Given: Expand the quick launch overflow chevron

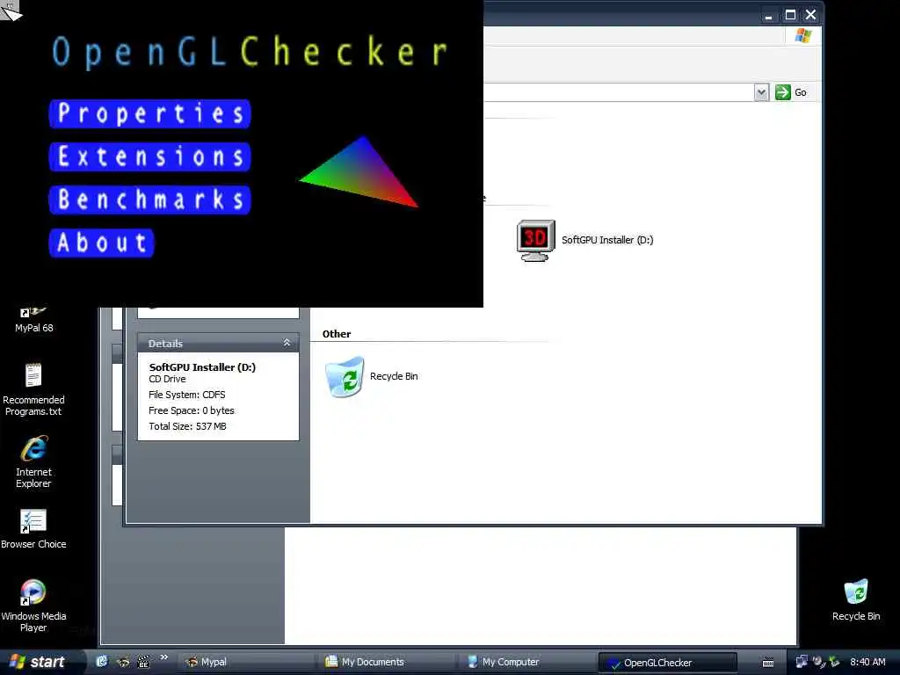Looking at the screenshot, I should coord(164,657).
